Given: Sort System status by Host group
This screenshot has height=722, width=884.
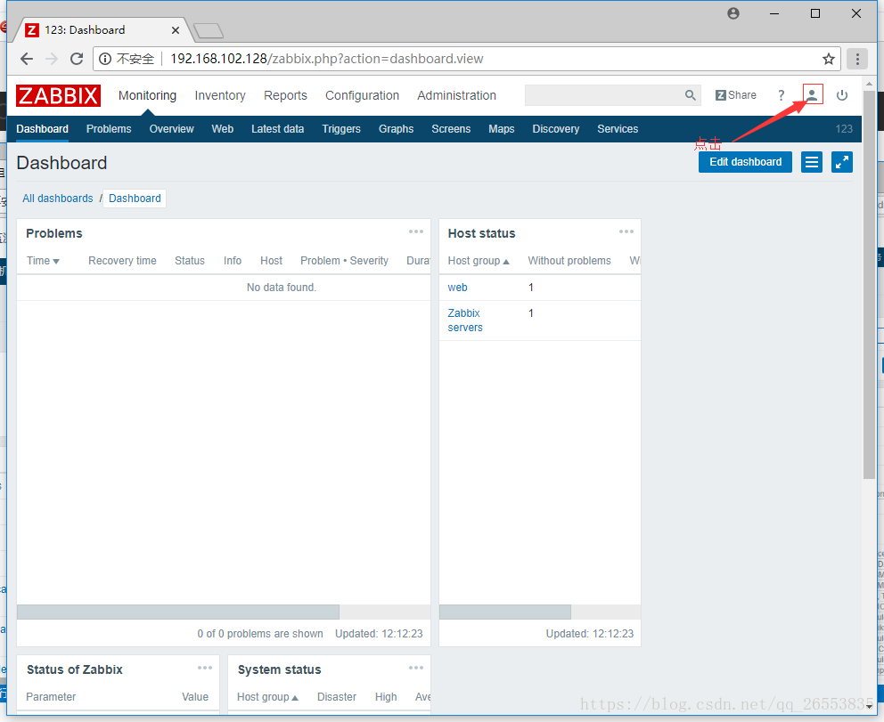Looking at the screenshot, I should [268, 697].
